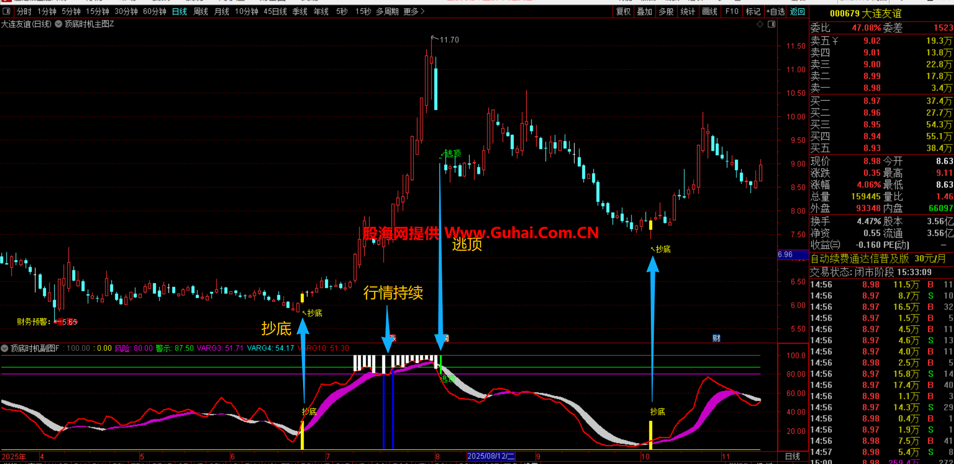Toggle 叠加 overlay comparison

click(644, 11)
